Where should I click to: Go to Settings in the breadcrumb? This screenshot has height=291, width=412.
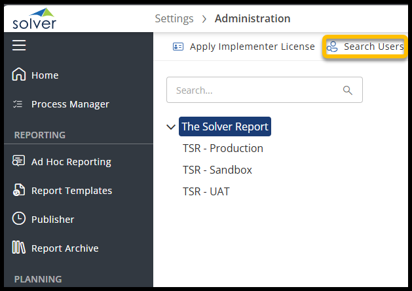[175, 18]
